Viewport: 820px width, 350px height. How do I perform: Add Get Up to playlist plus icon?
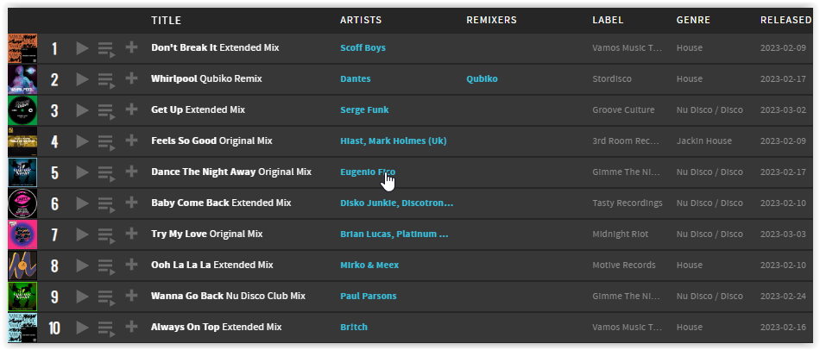click(131, 109)
